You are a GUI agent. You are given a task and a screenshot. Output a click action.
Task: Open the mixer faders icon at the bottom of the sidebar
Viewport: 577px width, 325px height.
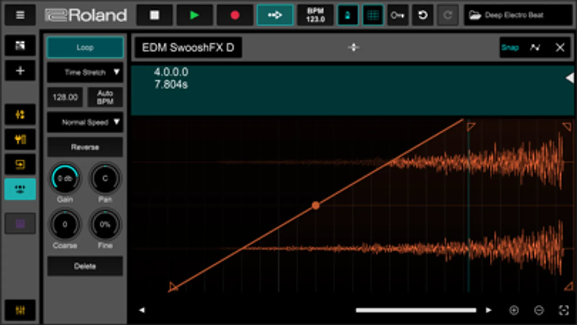pyautogui.click(x=20, y=310)
